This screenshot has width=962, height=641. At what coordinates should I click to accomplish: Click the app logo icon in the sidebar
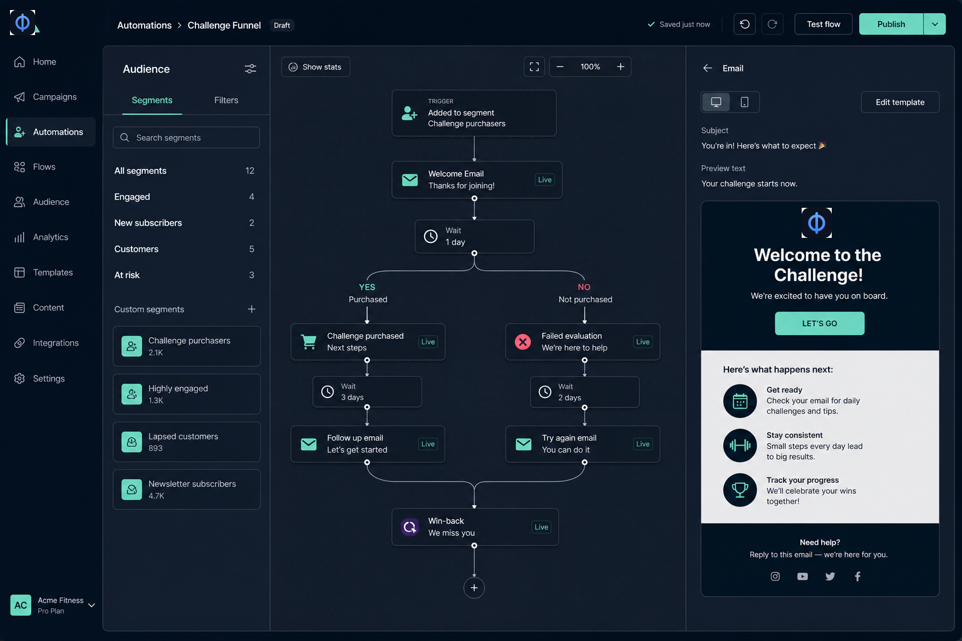point(24,23)
